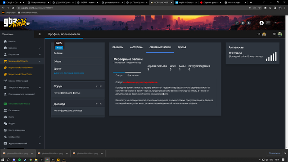Expand the Запросить имущество chevron
The width and height of the screenshot is (288, 162).
click(x=40, y=88)
